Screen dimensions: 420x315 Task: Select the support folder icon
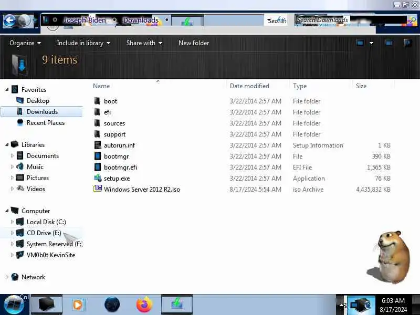tap(97, 134)
